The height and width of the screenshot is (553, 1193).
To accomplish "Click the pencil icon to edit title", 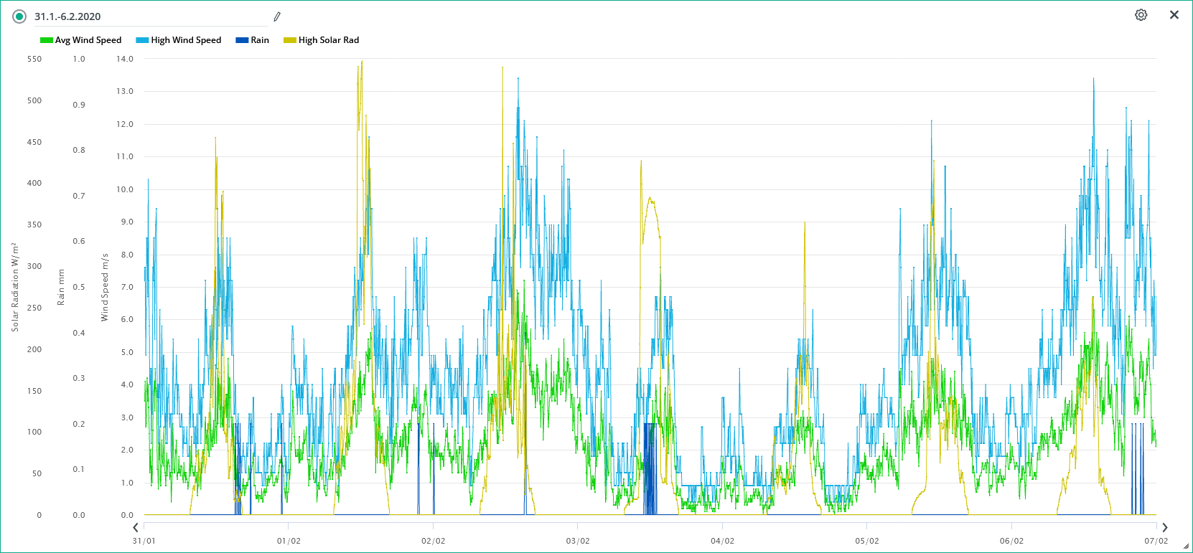I will click(x=277, y=16).
